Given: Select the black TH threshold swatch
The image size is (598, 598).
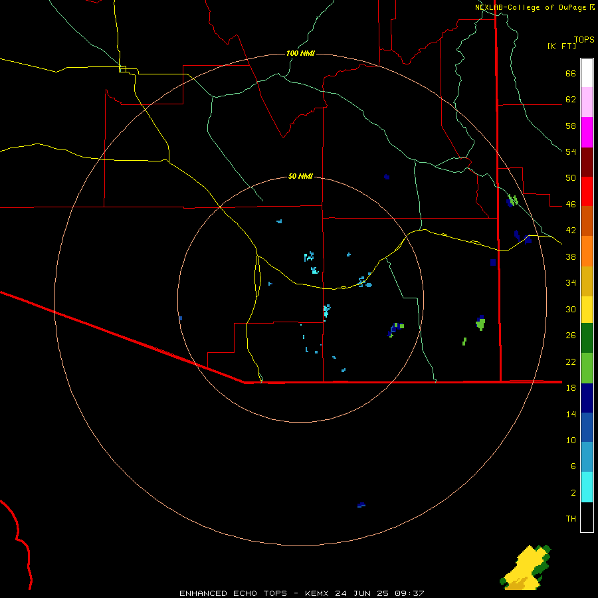Looking at the screenshot, I should pyautogui.click(x=587, y=517).
